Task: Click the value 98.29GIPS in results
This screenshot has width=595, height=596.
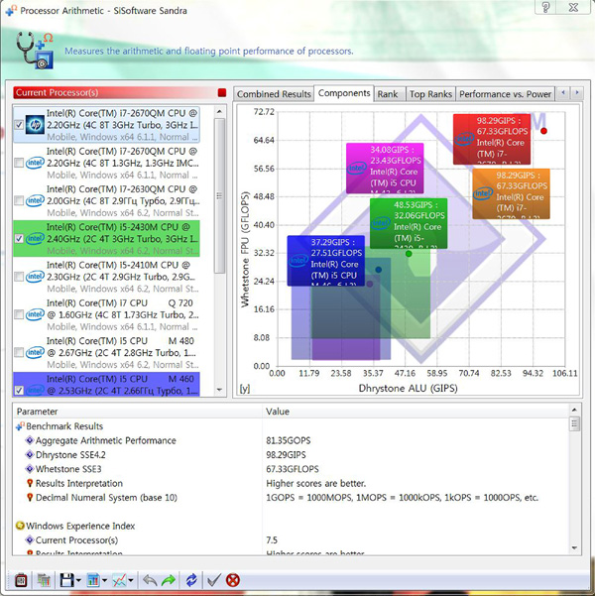Action: point(286,454)
